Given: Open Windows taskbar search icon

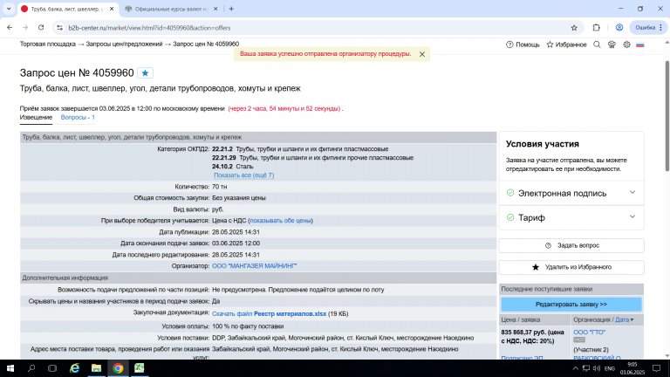Looking at the screenshot, I should (x=31, y=368).
